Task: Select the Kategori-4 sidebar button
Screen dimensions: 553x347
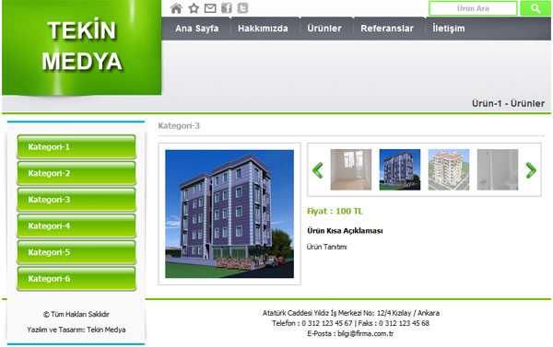Action: pos(76,226)
